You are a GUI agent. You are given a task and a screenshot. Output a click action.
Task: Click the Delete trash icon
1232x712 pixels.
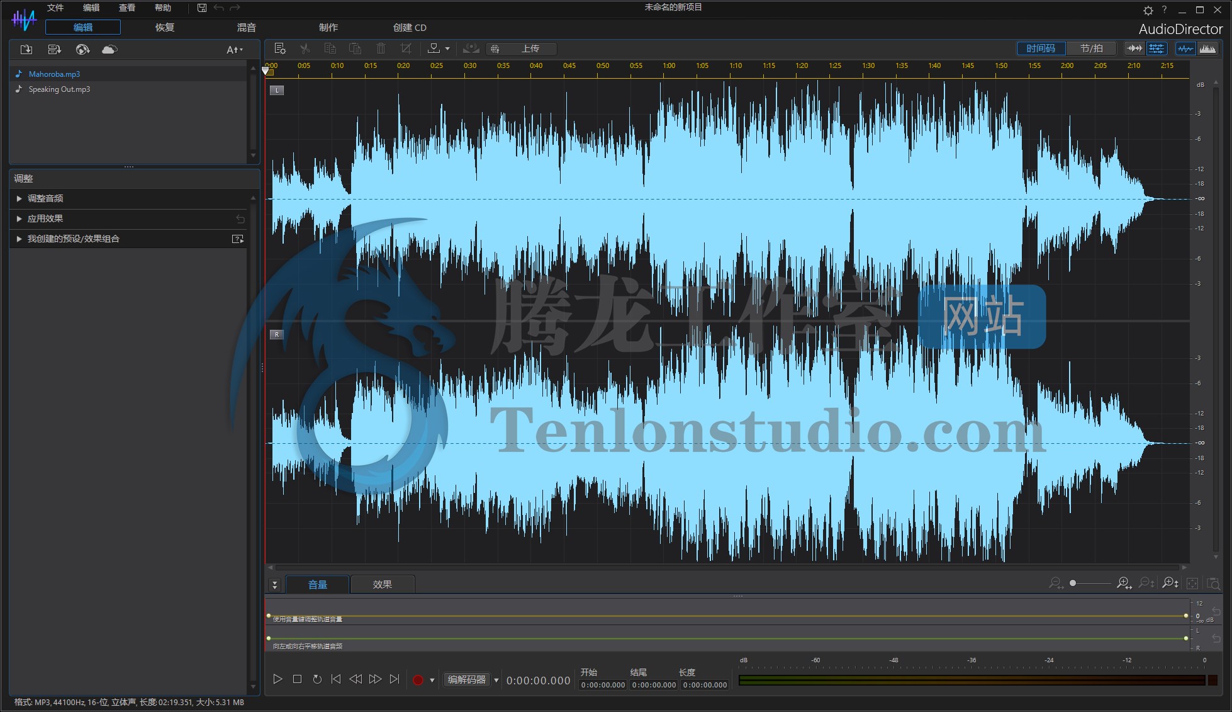click(381, 48)
